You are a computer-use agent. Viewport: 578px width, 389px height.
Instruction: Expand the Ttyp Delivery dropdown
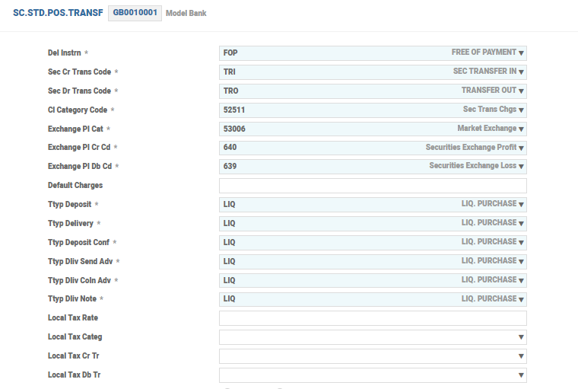pyautogui.click(x=522, y=224)
